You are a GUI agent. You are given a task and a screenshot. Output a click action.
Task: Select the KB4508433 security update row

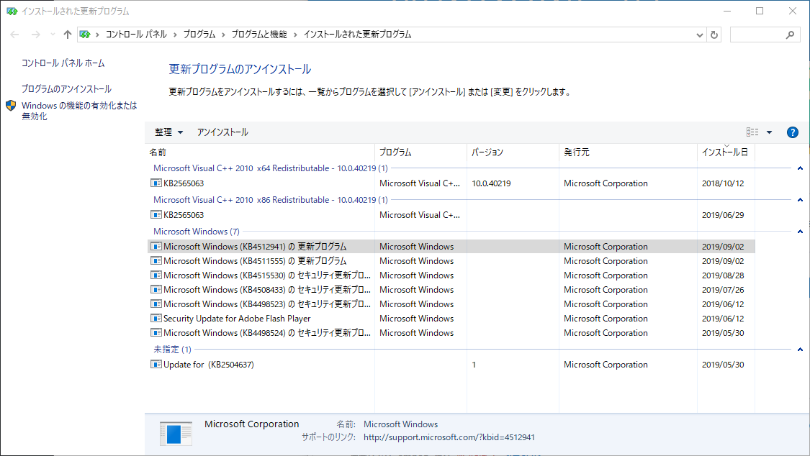(451, 290)
